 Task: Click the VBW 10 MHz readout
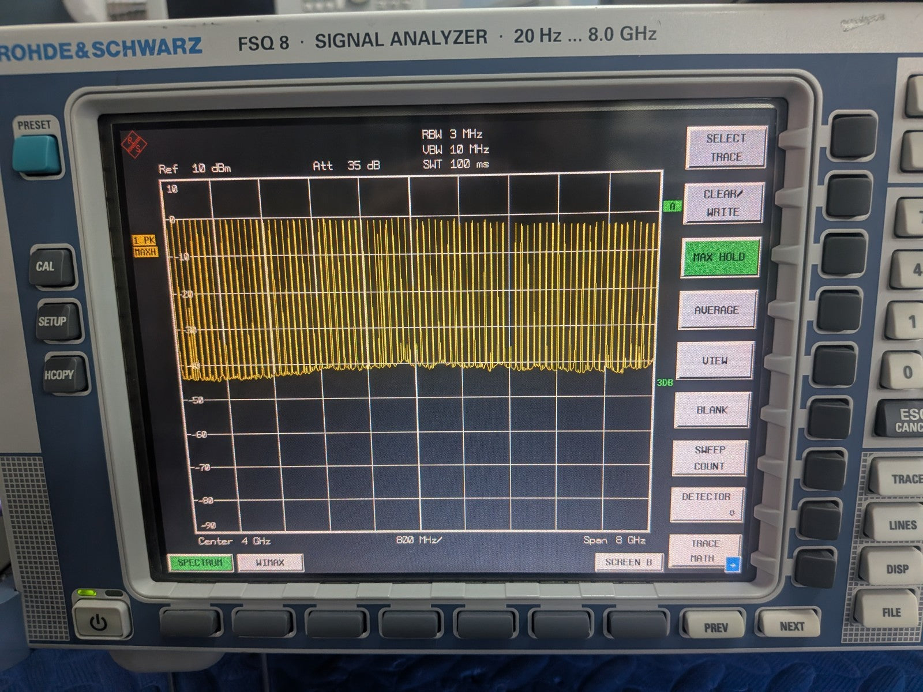(455, 149)
